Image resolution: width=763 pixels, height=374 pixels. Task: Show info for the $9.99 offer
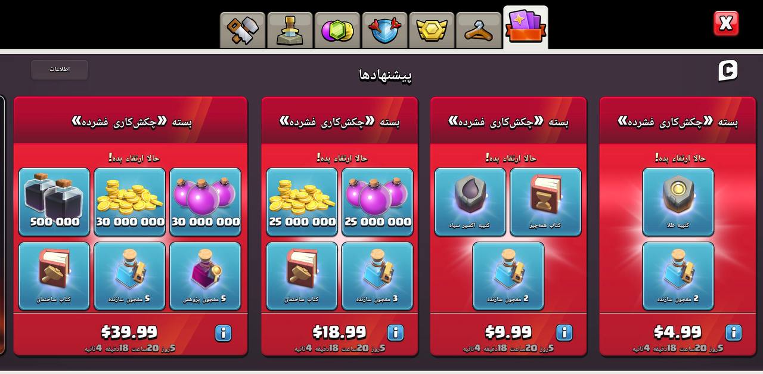(564, 333)
